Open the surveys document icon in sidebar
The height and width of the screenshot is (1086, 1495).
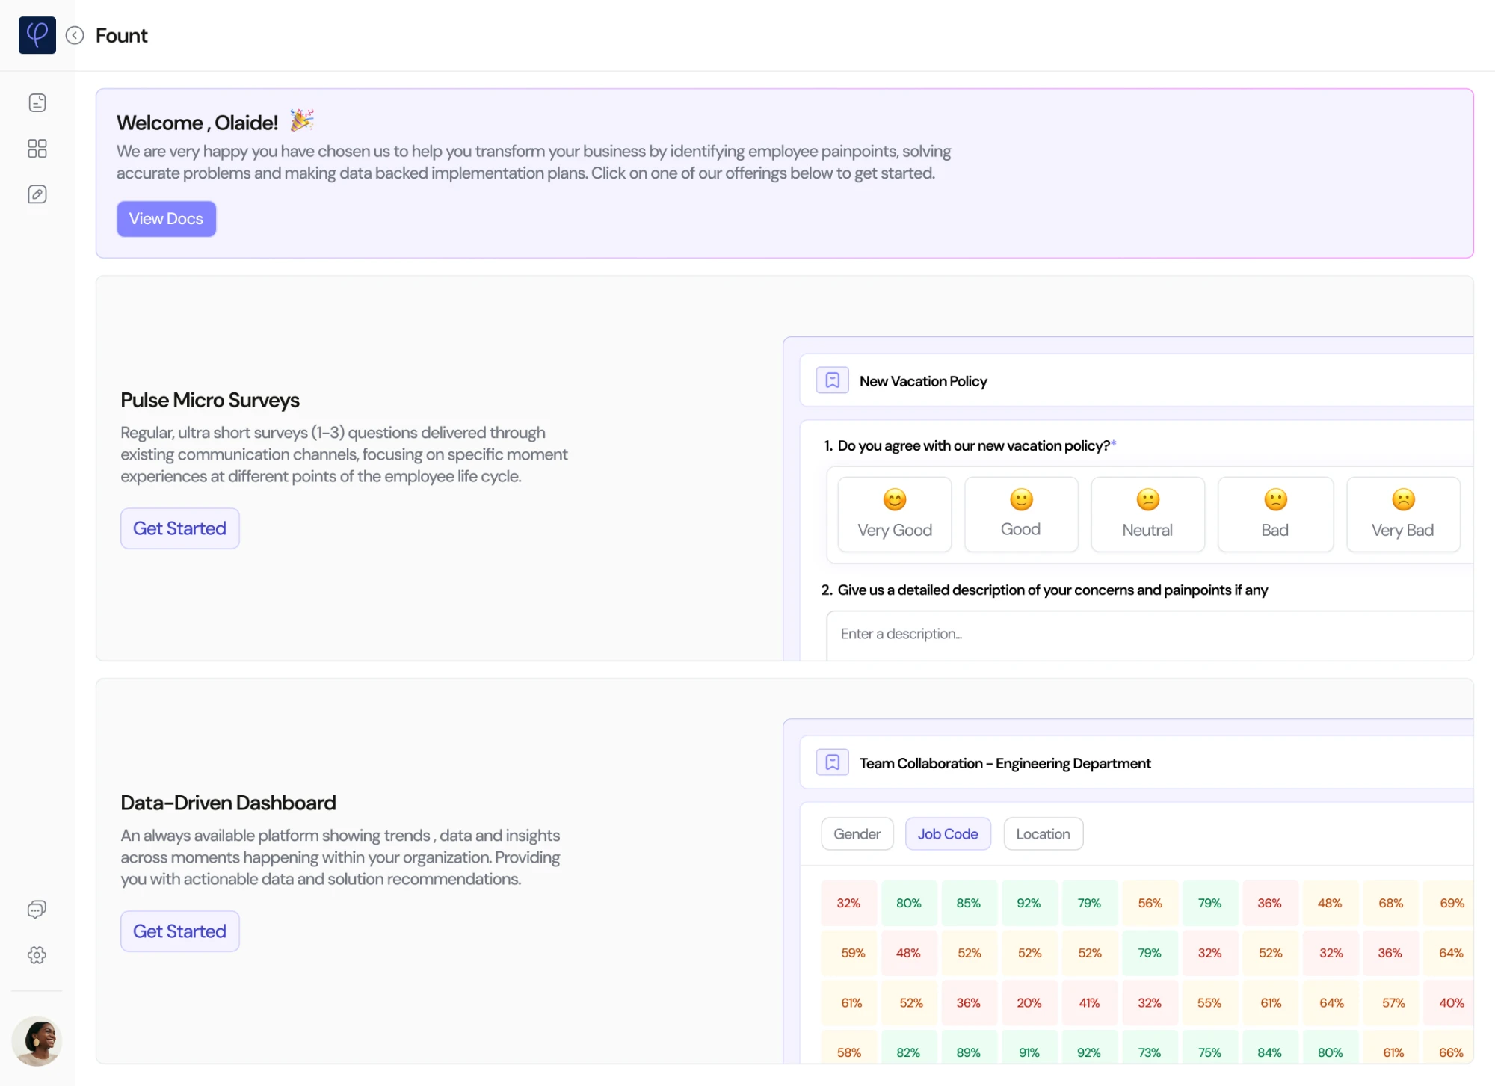pyautogui.click(x=37, y=102)
